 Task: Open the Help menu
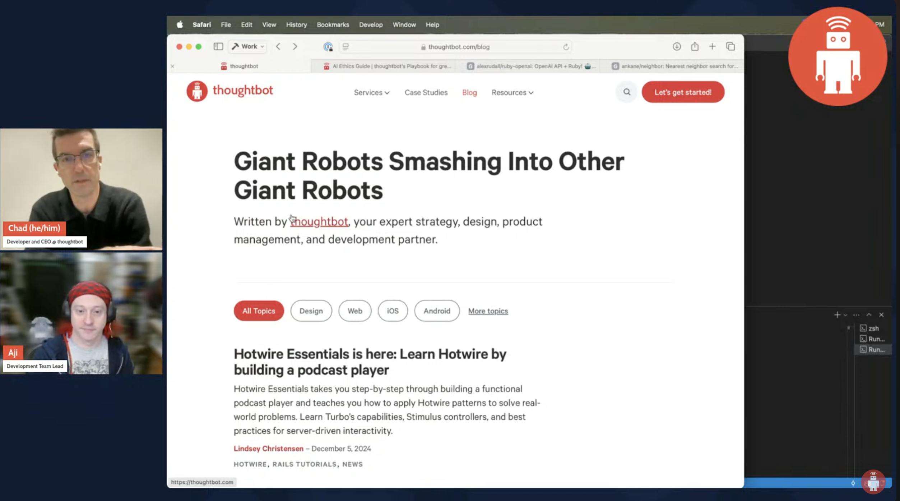point(432,24)
